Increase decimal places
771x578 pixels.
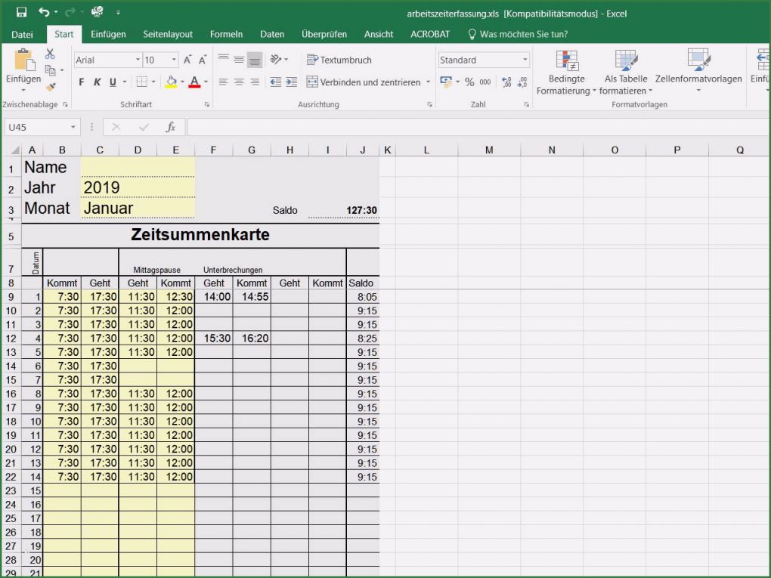(506, 82)
